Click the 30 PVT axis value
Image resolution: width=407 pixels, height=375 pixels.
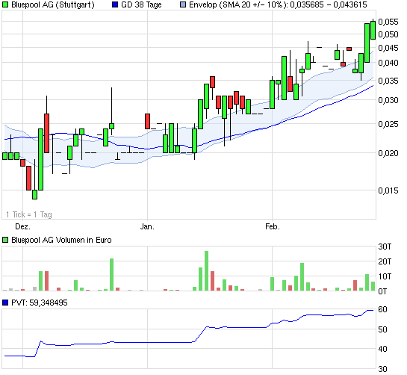point(382,369)
